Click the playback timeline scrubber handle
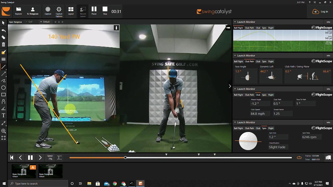 tap(125, 158)
